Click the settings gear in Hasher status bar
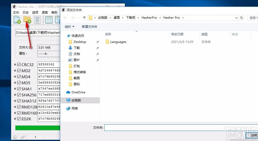This screenshot has width=258, height=141. click(x=15, y=137)
